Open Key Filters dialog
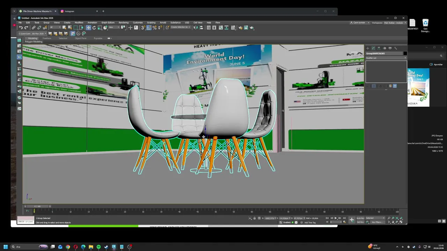Screen dimensions: 447x251 (x=377, y=222)
